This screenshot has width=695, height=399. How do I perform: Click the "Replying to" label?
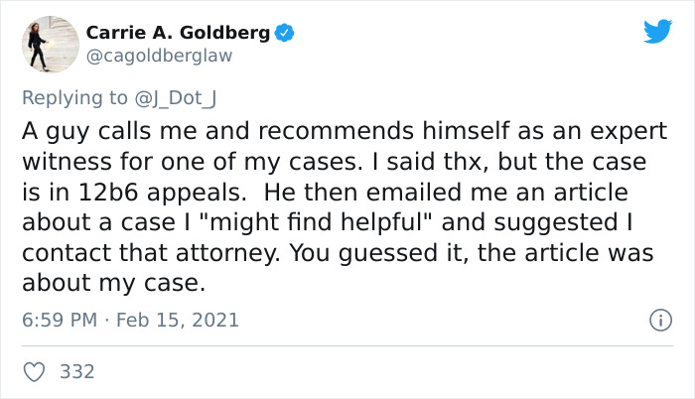pos(72,97)
